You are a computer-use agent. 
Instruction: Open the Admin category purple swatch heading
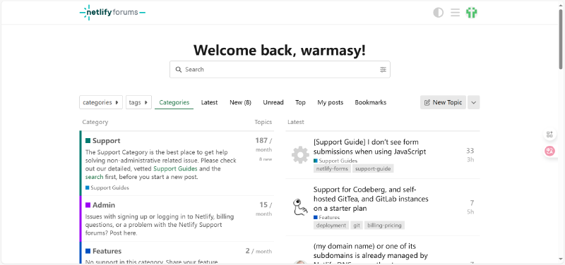click(100, 205)
